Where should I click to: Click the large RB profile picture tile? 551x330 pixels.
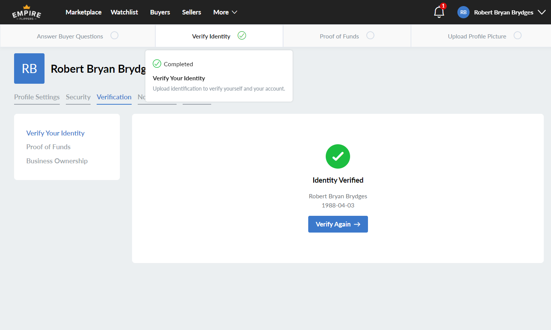pyautogui.click(x=29, y=69)
